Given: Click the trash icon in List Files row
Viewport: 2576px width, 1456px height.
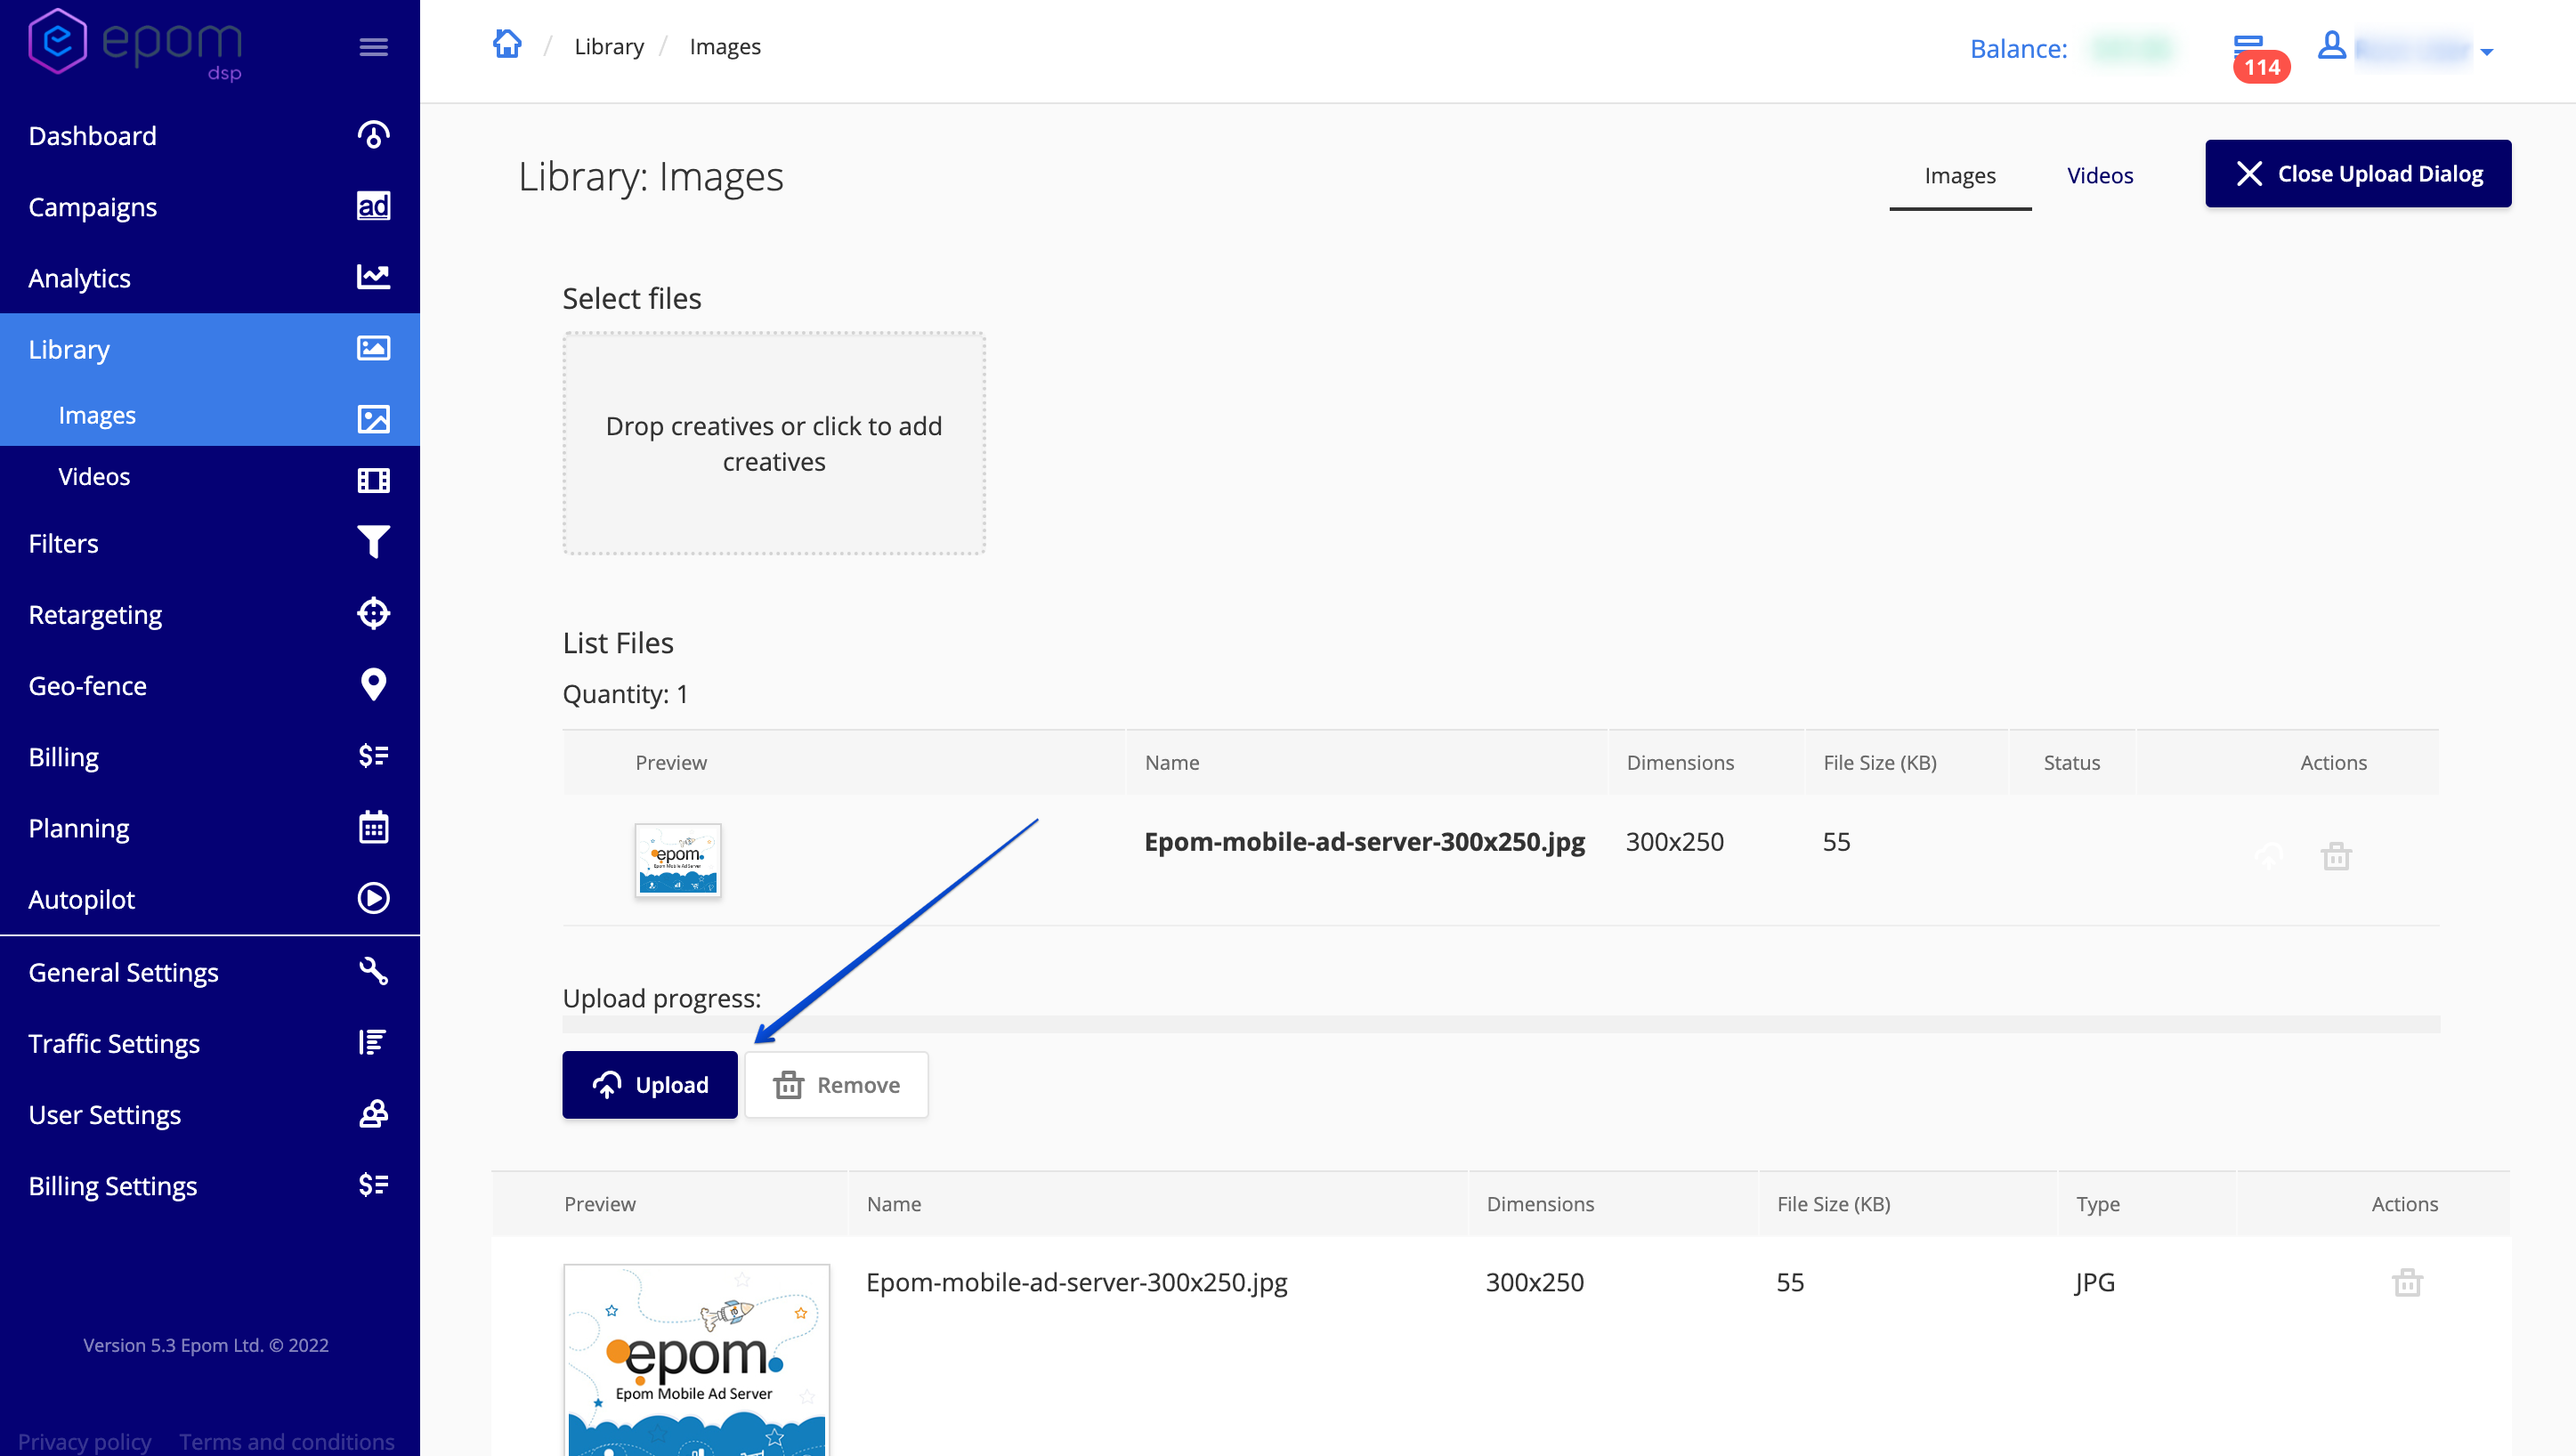Looking at the screenshot, I should click(x=2335, y=856).
